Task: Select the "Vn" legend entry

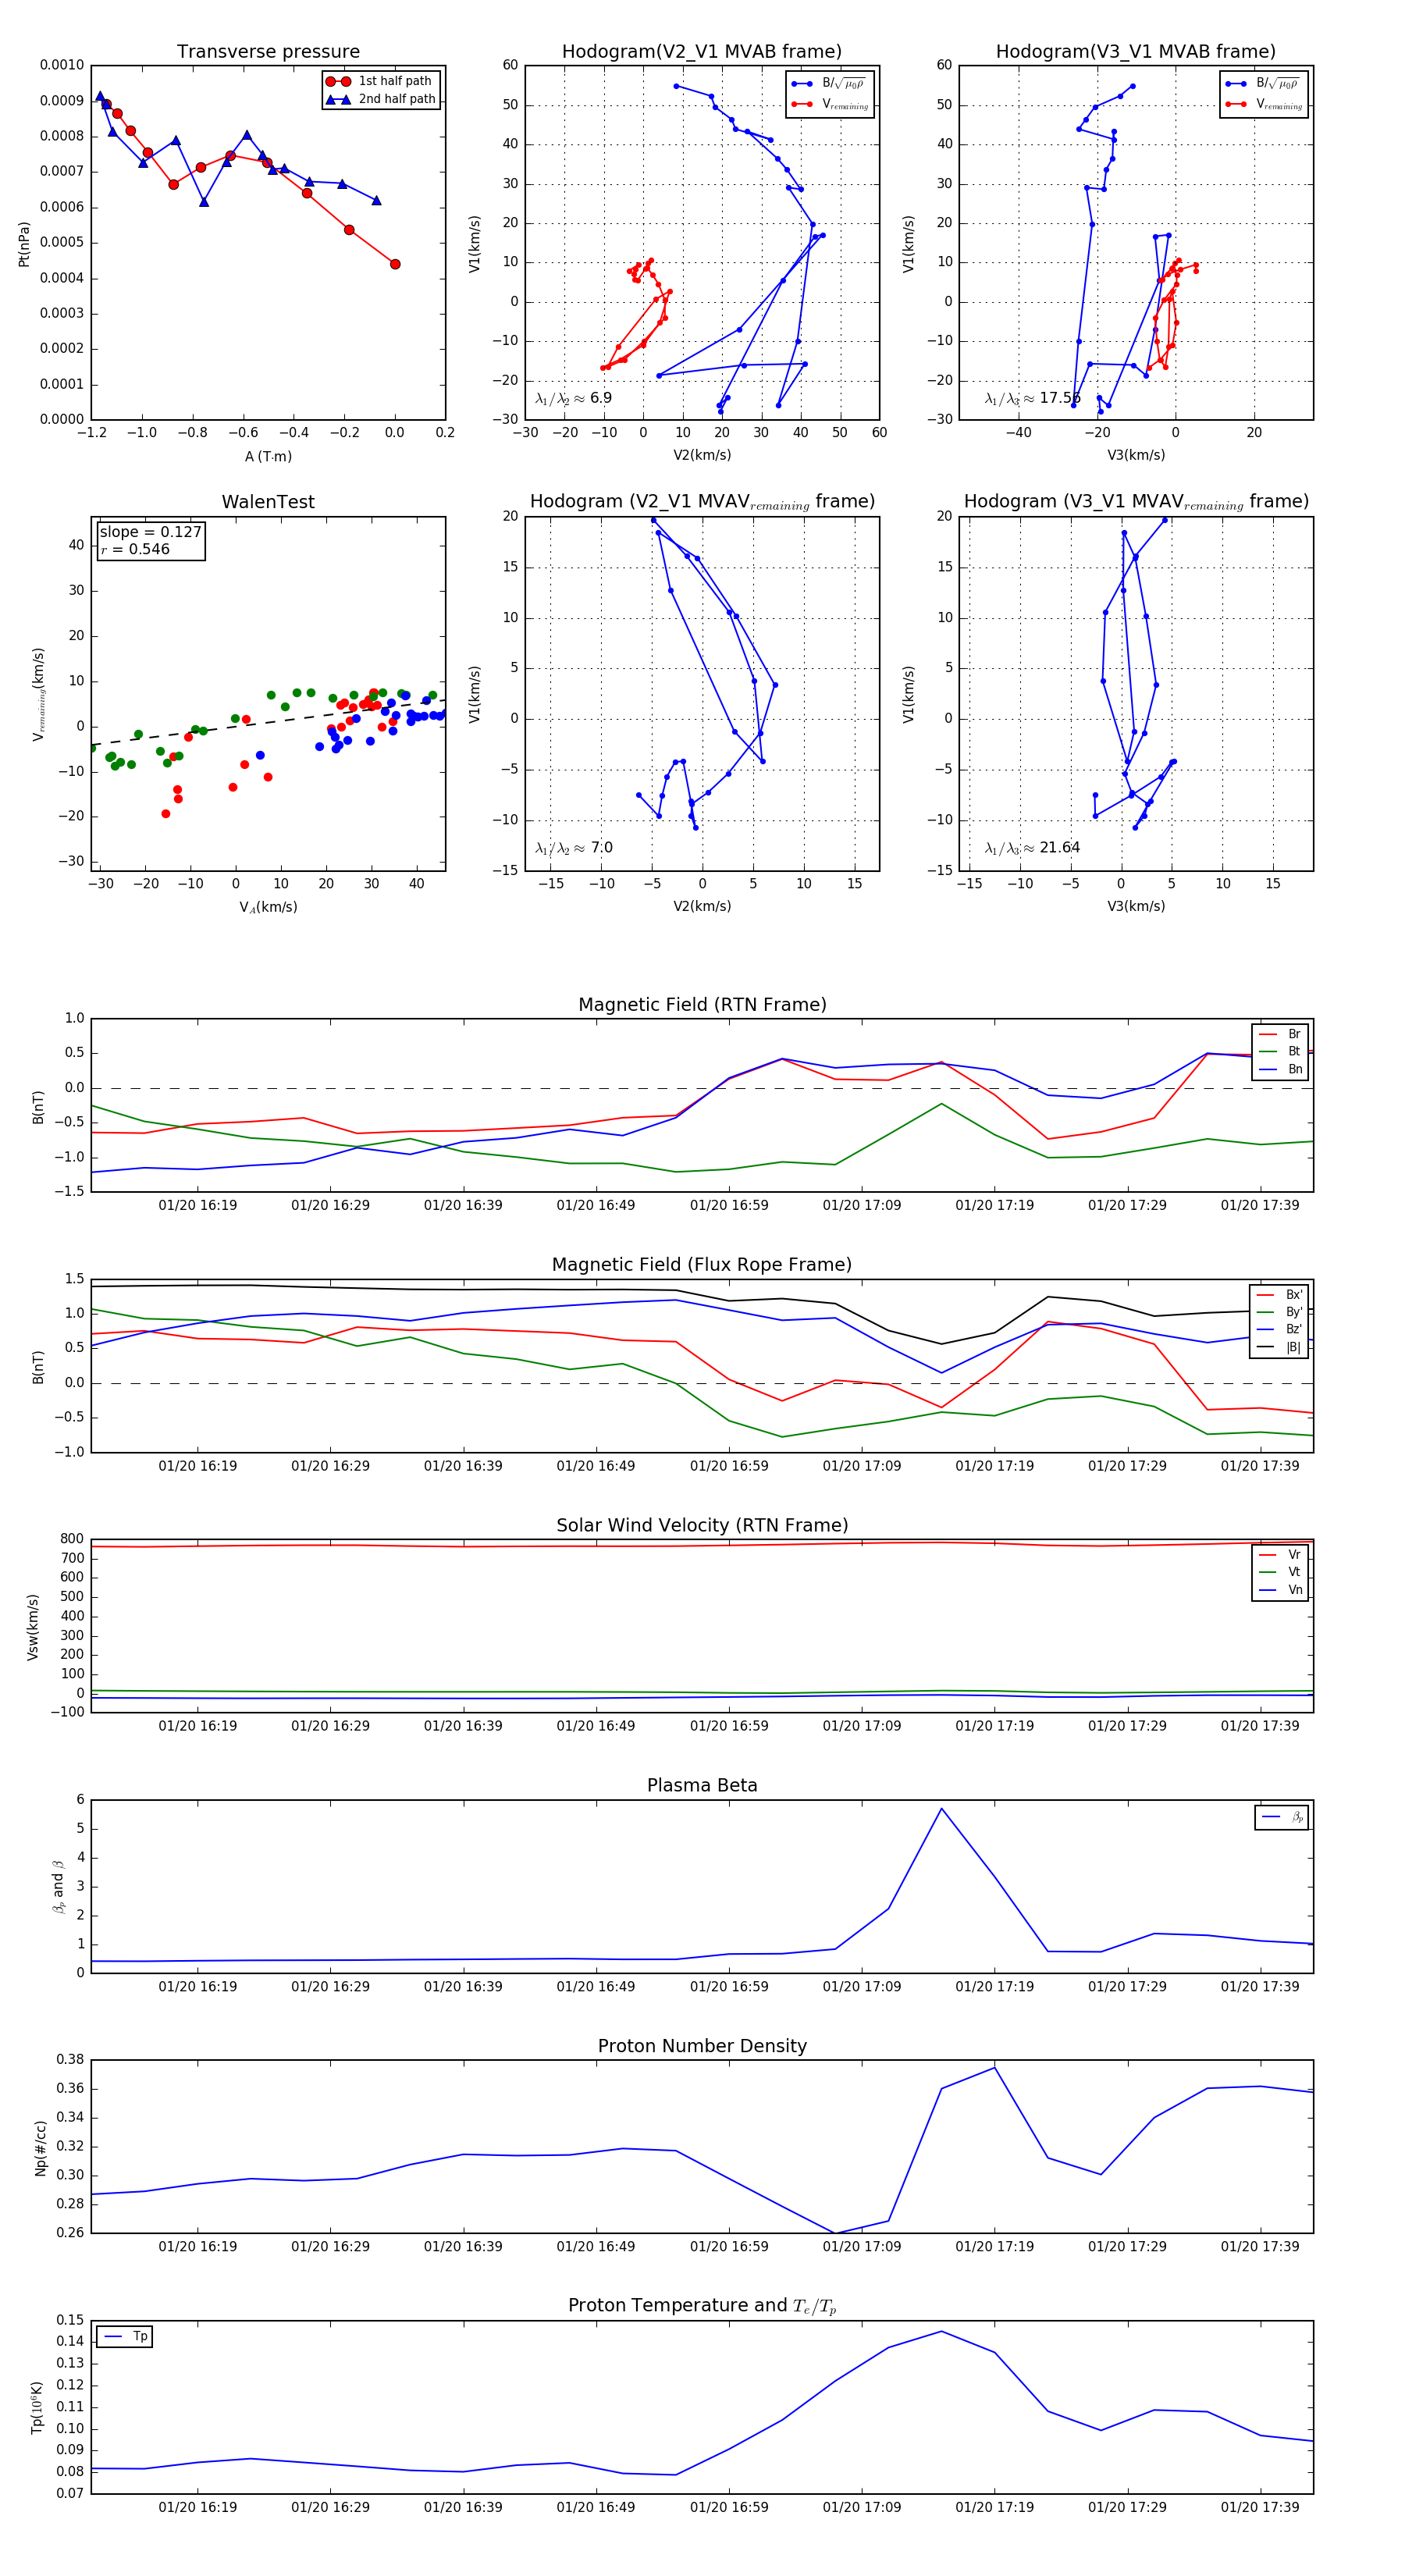Action: 1280,1590
